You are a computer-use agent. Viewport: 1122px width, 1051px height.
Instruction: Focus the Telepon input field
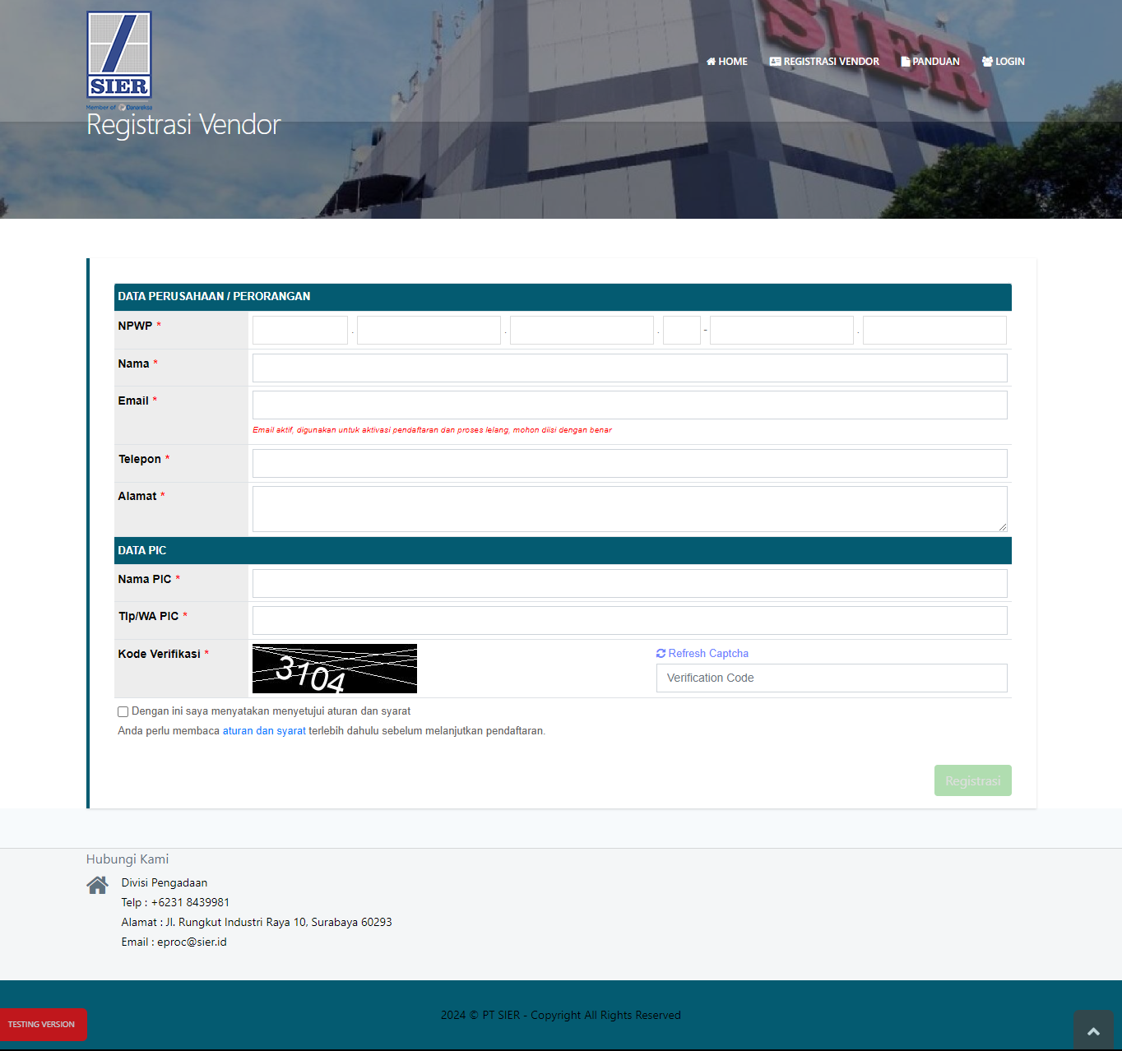click(630, 463)
